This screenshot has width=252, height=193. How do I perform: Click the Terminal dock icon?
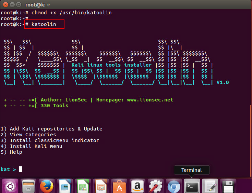[192, 186]
